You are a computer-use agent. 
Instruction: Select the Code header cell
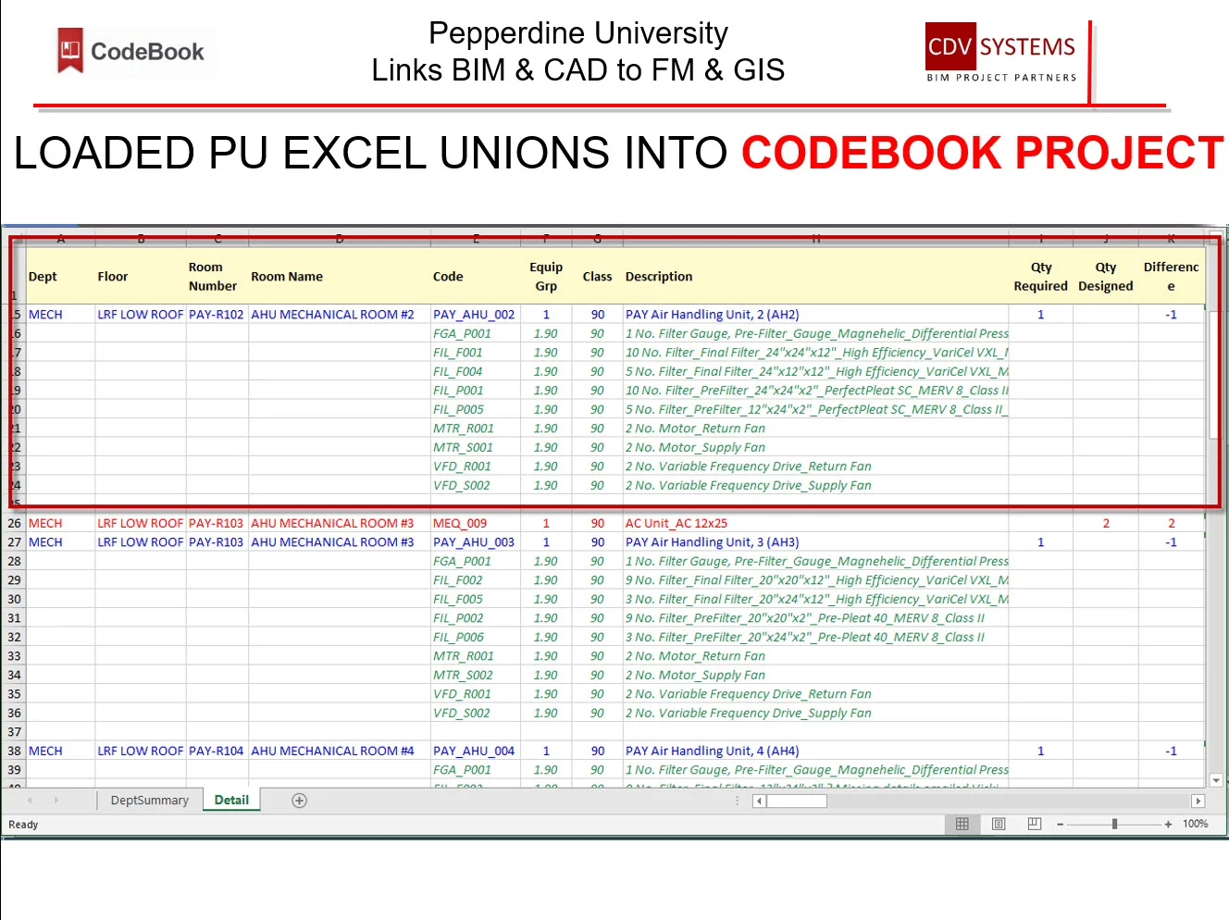(x=476, y=276)
